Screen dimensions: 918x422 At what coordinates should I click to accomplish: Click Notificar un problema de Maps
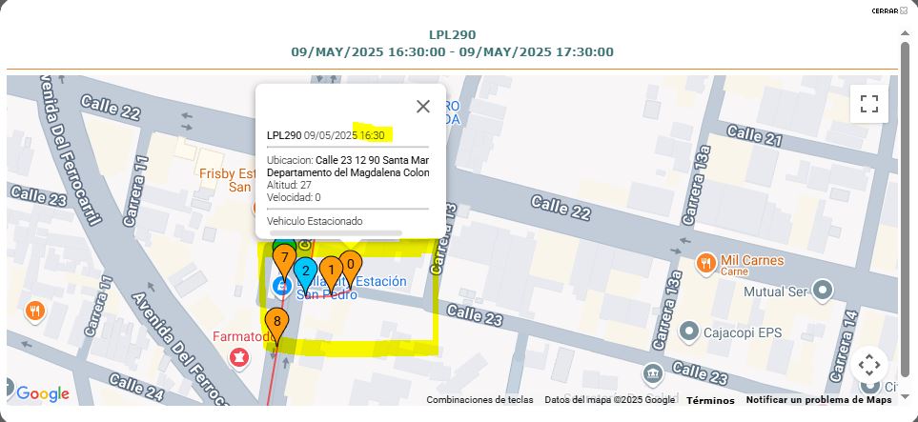pyautogui.click(x=818, y=400)
